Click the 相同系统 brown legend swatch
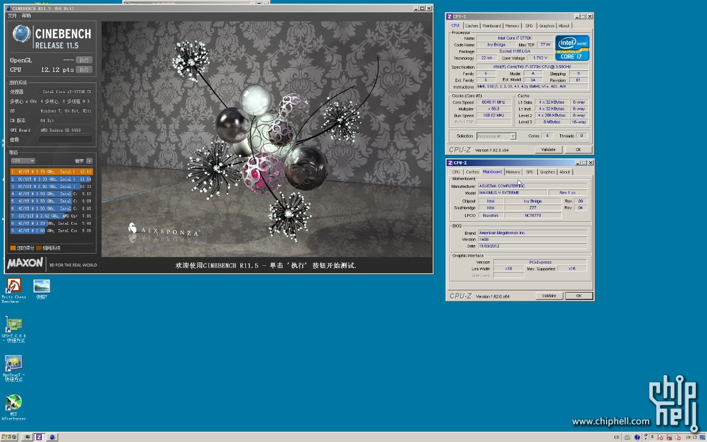 [x=39, y=248]
